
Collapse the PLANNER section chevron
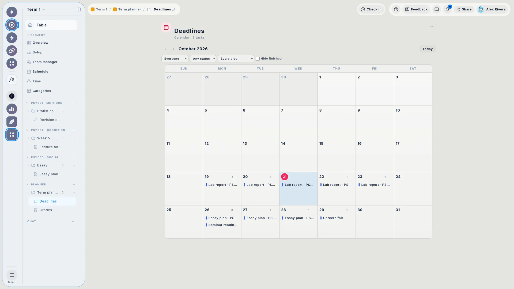click(x=27, y=185)
